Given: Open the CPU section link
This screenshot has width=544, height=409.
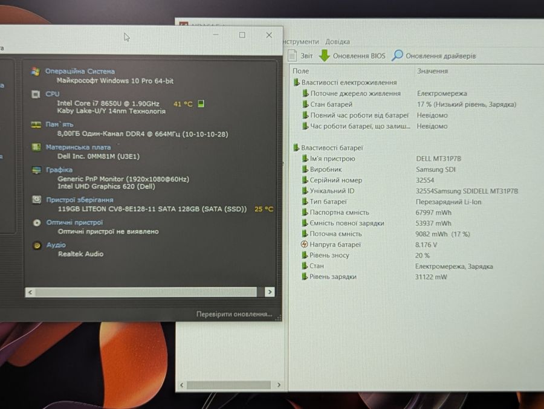Looking at the screenshot, I should (53, 94).
